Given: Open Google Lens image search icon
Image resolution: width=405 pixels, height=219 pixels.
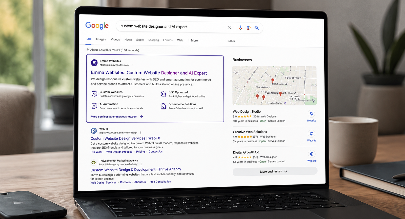Looking at the screenshot, I should [249, 28].
